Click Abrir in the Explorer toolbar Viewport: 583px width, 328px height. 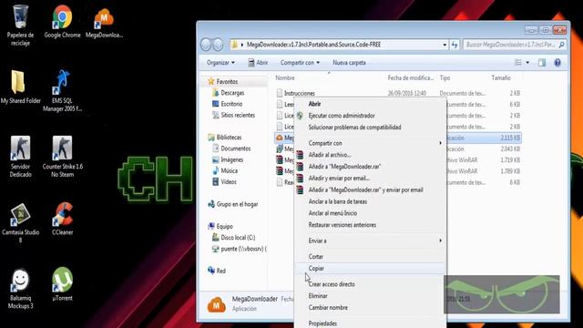258,63
